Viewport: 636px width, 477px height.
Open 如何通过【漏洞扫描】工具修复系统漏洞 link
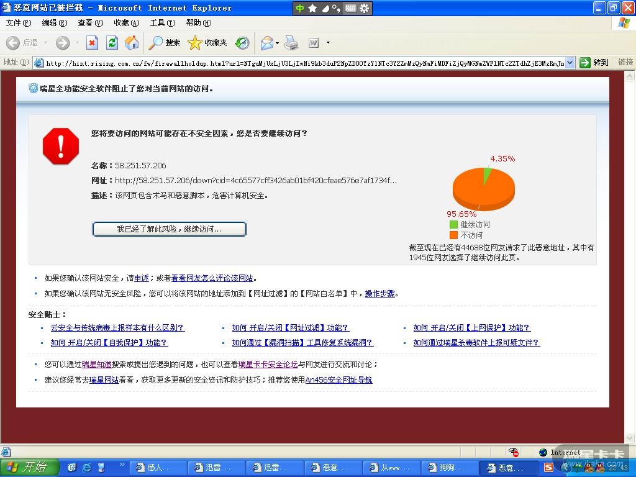302,343
